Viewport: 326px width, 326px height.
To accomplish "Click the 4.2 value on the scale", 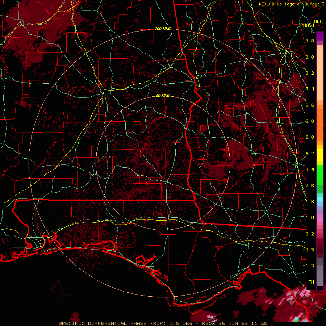I will [310, 154].
